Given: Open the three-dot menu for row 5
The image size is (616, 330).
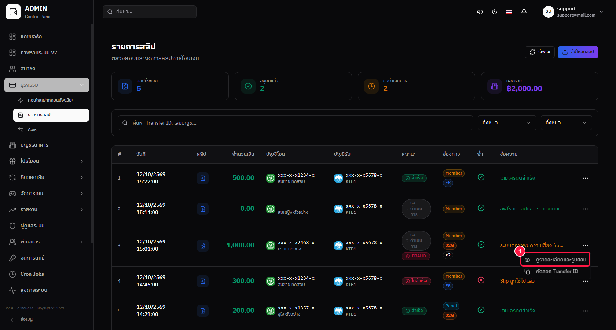Looking at the screenshot, I should (x=586, y=311).
